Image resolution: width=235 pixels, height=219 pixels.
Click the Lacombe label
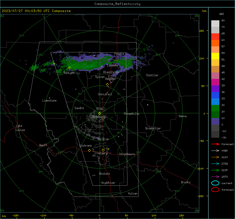tap(113, 65)
